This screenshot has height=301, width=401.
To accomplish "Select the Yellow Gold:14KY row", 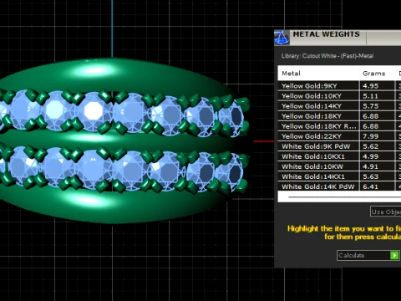I will pyautogui.click(x=339, y=106).
